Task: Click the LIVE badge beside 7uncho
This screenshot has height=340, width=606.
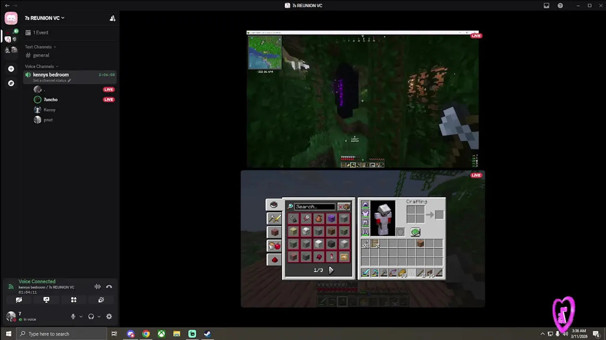Action: [109, 100]
